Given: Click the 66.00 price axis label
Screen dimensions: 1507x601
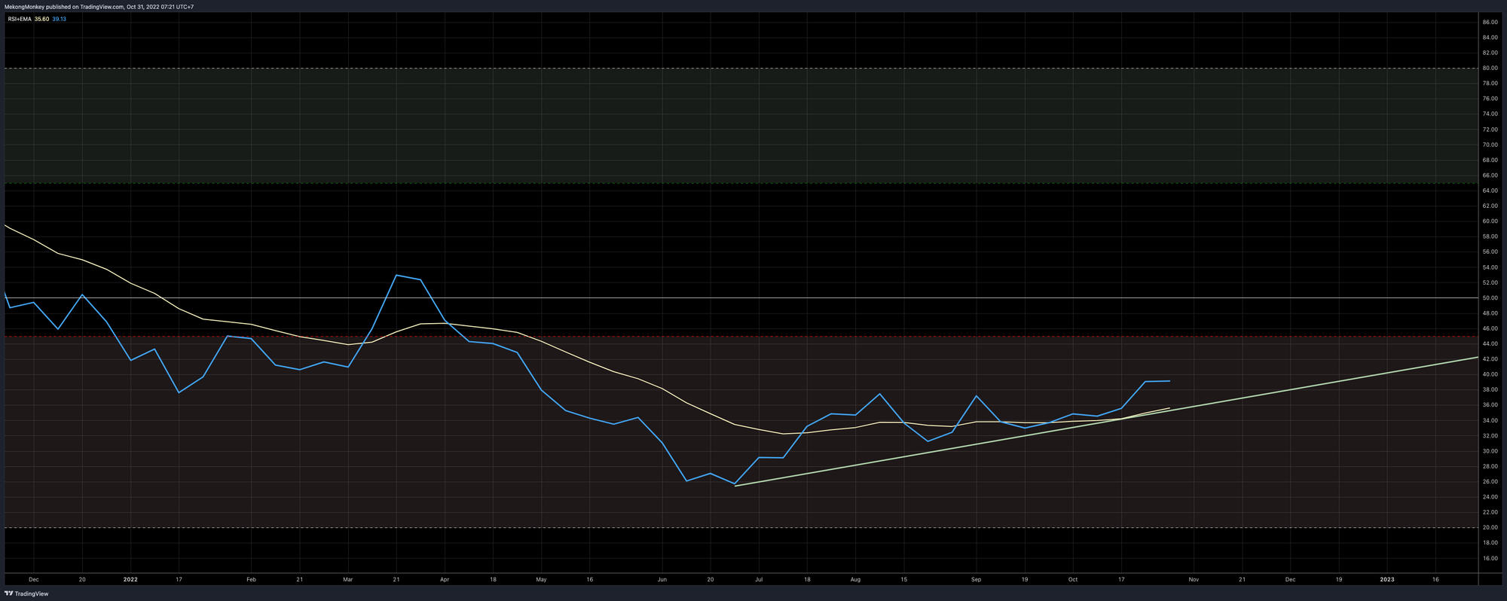Looking at the screenshot, I should 1490,175.
